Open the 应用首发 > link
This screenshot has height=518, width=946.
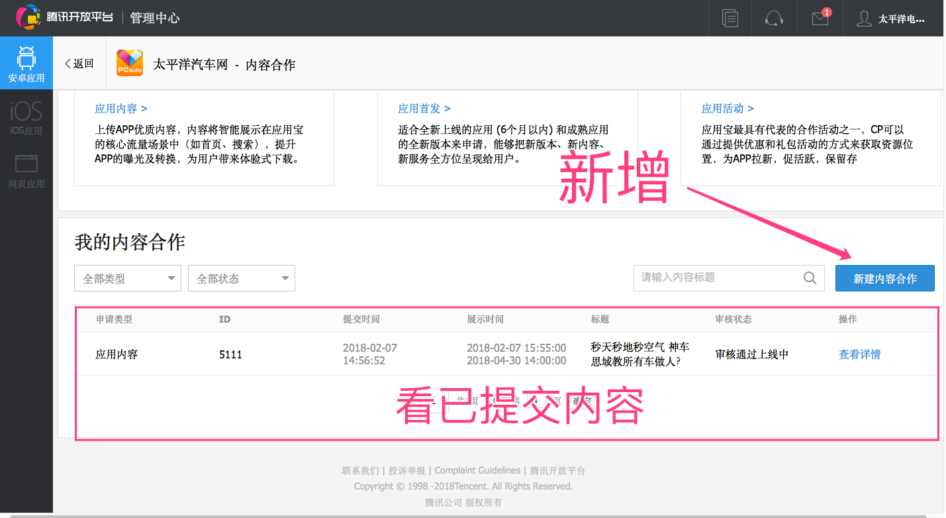[x=424, y=109]
